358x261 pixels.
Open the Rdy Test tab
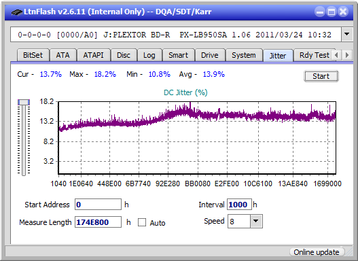click(314, 55)
